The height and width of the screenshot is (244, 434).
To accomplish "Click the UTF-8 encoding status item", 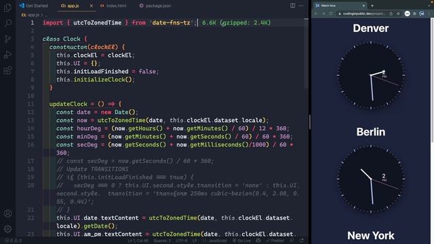I will (x=182, y=241).
